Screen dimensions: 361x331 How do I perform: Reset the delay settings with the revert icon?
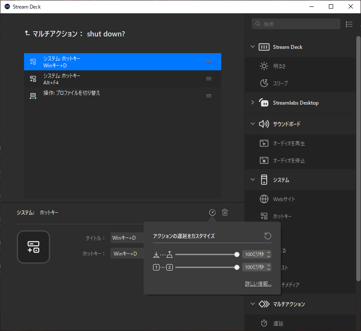click(268, 236)
